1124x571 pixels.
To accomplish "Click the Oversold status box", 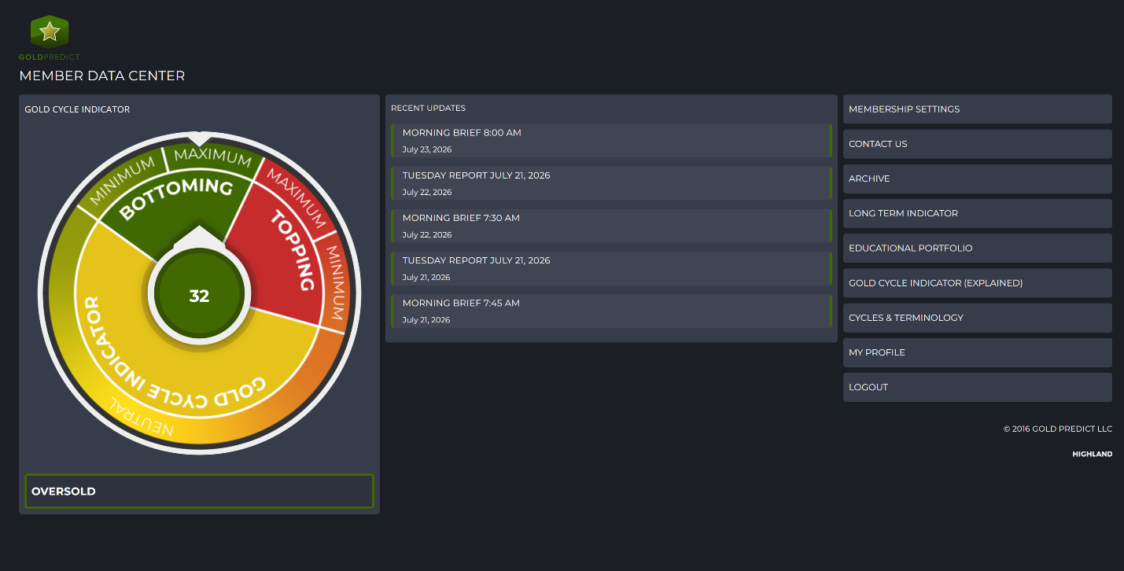I will tap(199, 491).
